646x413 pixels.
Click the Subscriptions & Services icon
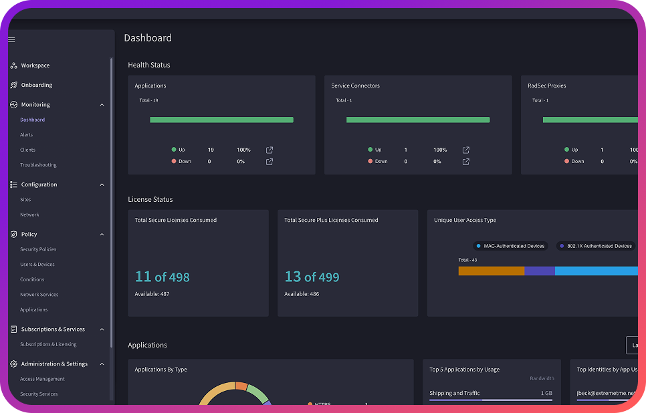[x=13, y=329]
